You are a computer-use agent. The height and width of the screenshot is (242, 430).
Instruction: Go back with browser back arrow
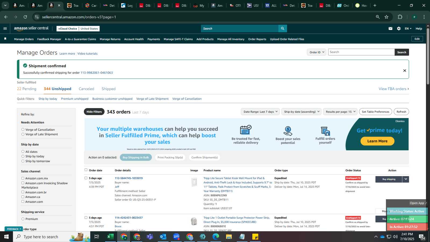pos(6,17)
